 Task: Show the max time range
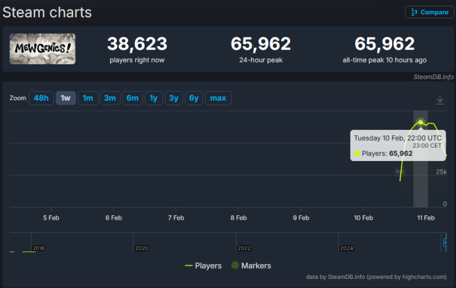coord(218,98)
